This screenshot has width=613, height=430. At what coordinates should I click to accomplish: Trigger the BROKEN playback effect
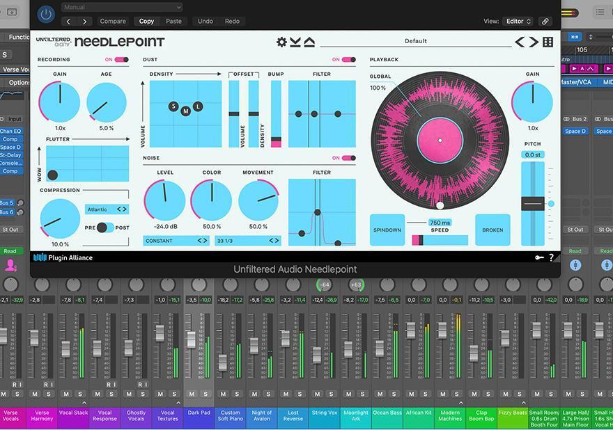pyautogui.click(x=492, y=230)
